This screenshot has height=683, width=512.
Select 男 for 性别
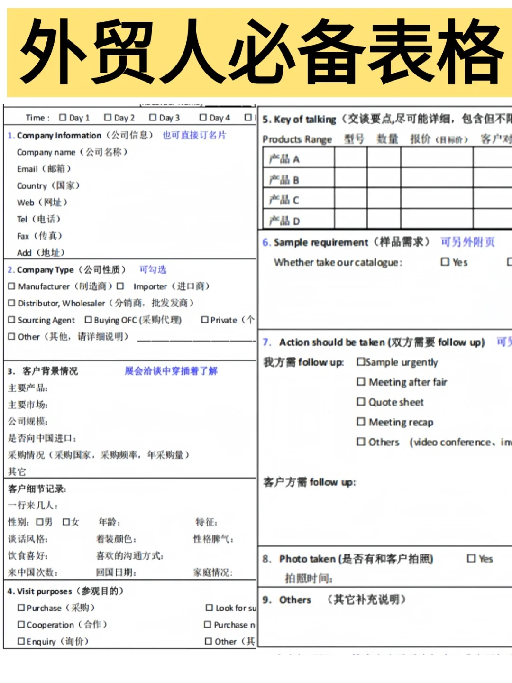click(x=40, y=522)
